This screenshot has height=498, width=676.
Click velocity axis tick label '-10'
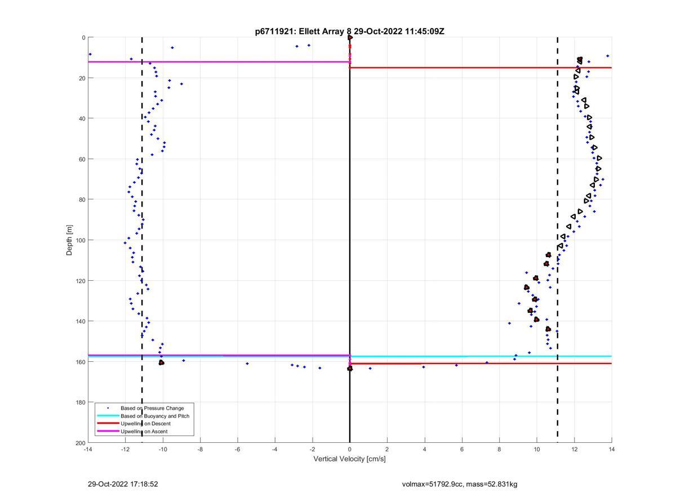pyautogui.click(x=163, y=449)
